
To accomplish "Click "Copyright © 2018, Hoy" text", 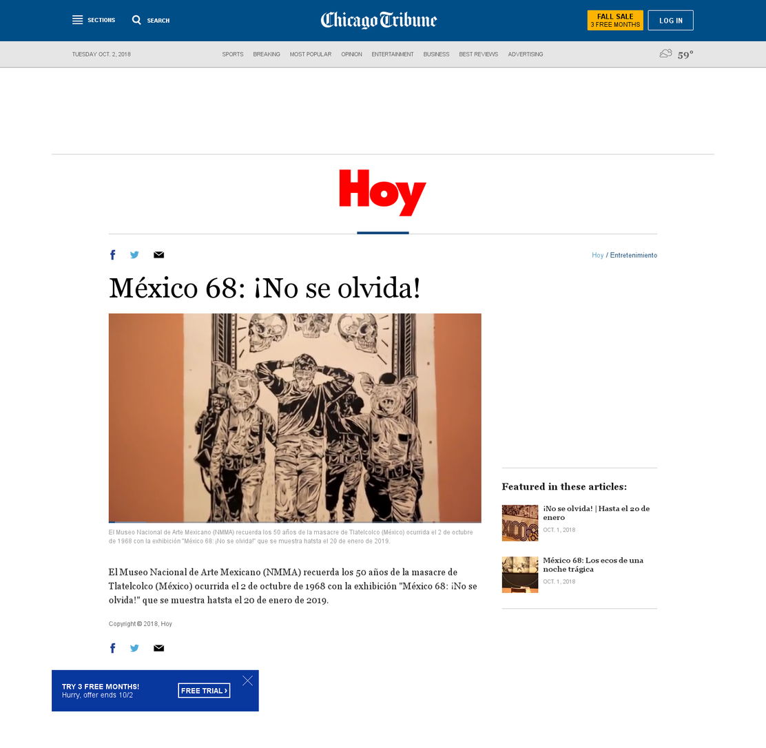I will click(141, 624).
